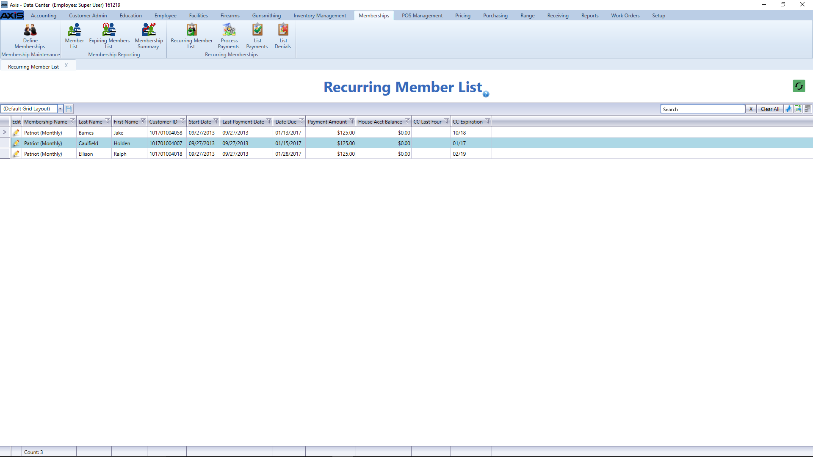Clear the search box with X
Viewport: 813px width, 457px height.
coord(751,109)
